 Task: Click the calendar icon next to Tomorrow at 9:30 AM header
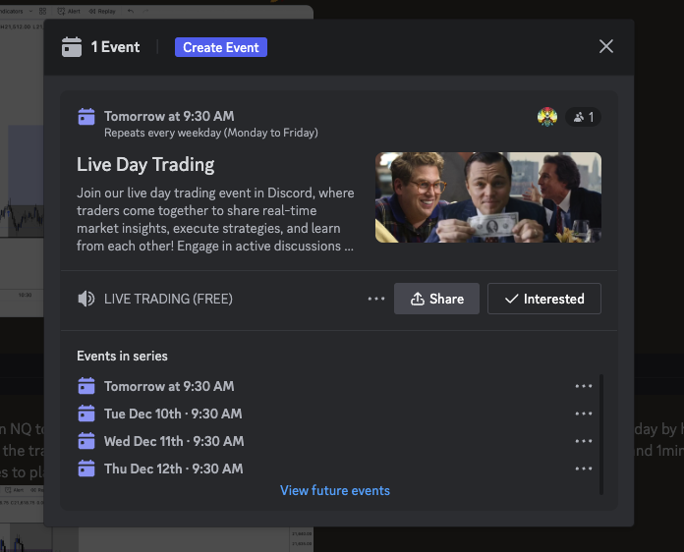(x=86, y=117)
